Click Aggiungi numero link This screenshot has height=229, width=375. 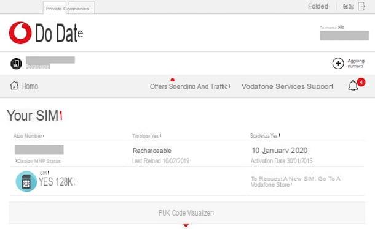tap(357, 64)
